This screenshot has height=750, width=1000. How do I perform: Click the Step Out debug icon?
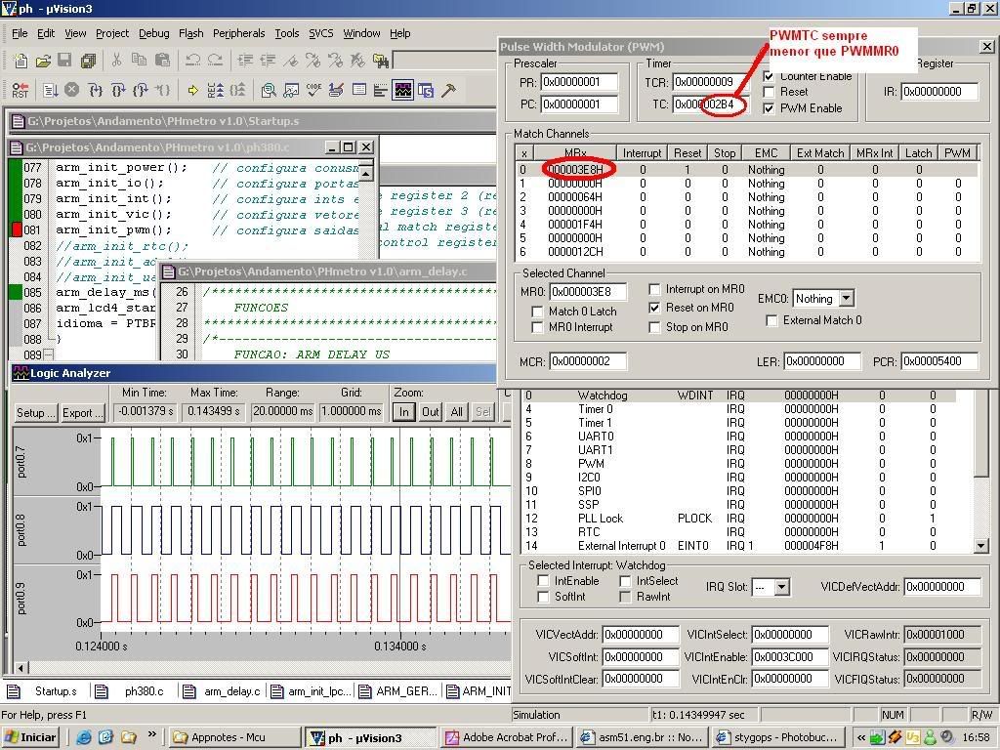(x=141, y=90)
